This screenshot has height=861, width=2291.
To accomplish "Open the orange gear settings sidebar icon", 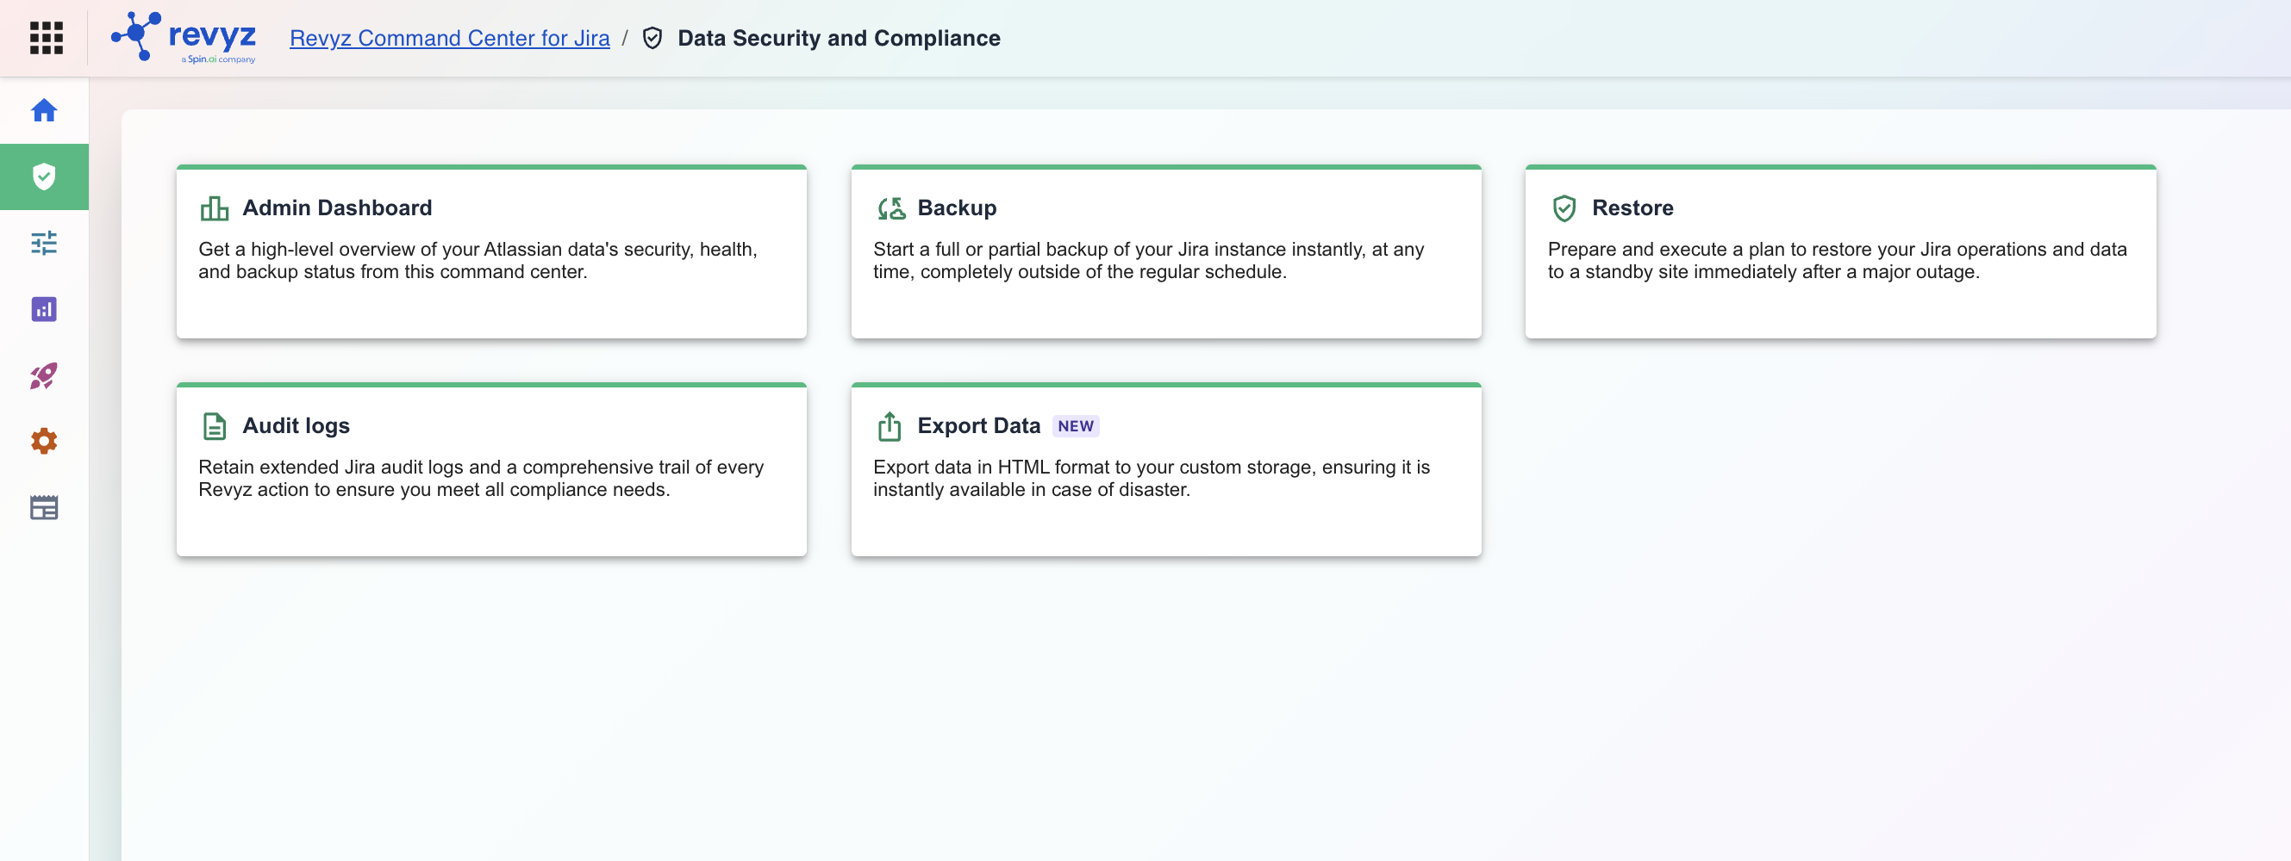I will [44, 441].
